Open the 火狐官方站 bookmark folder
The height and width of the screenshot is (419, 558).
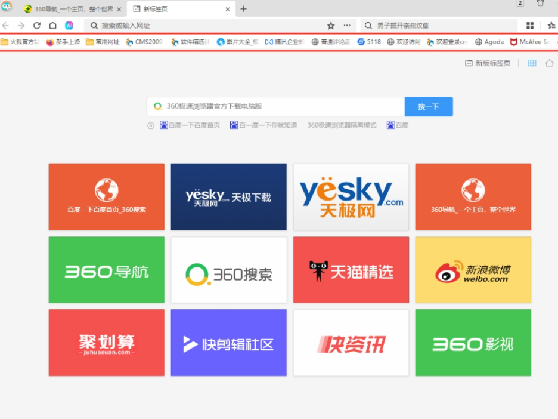click(20, 42)
